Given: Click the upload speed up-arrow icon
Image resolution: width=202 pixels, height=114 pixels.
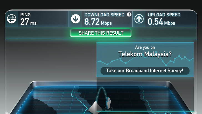Looking at the screenshot, I should click(x=139, y=19).
